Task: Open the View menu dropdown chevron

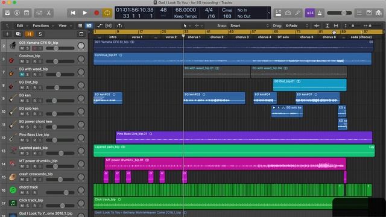Action: (x=71, y=26)
